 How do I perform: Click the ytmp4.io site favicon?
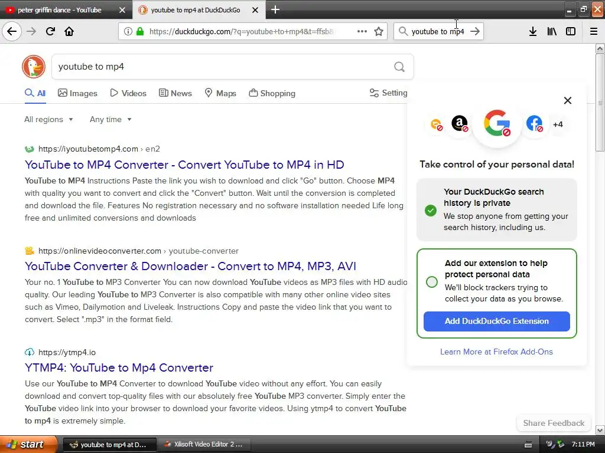(30, 352)
